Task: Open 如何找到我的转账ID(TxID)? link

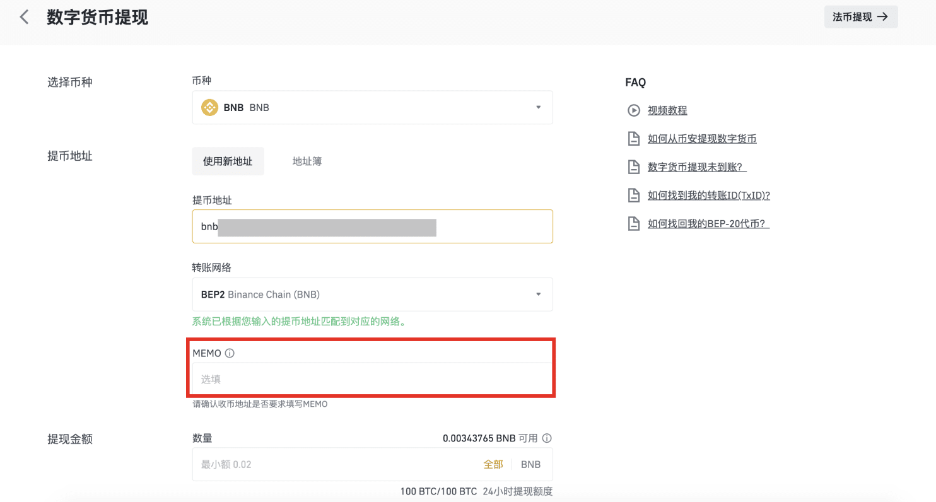Action: click(x=709, y=196)
